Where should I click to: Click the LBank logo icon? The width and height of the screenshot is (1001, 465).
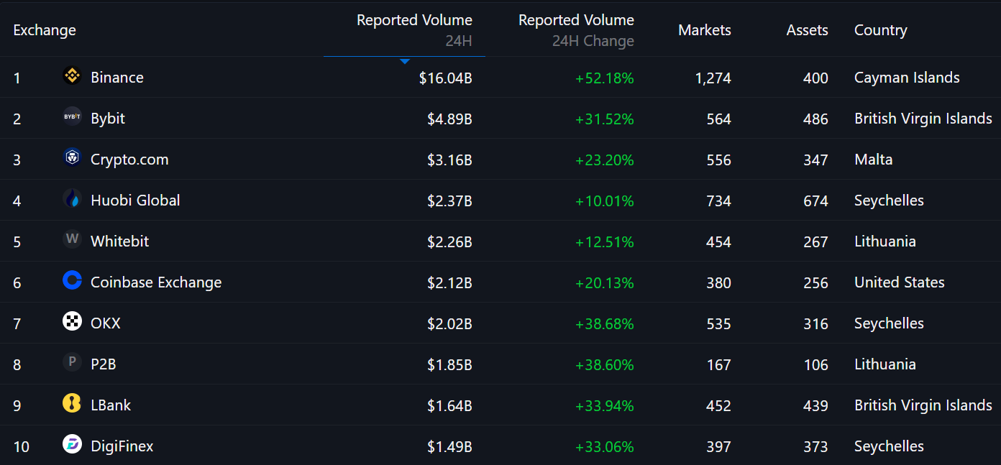72,403
